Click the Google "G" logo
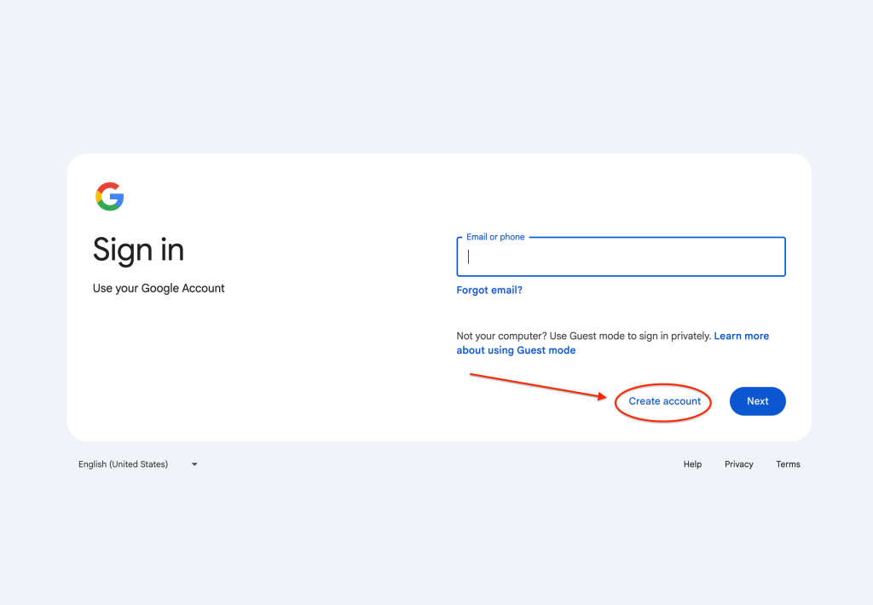 point(110,197)
